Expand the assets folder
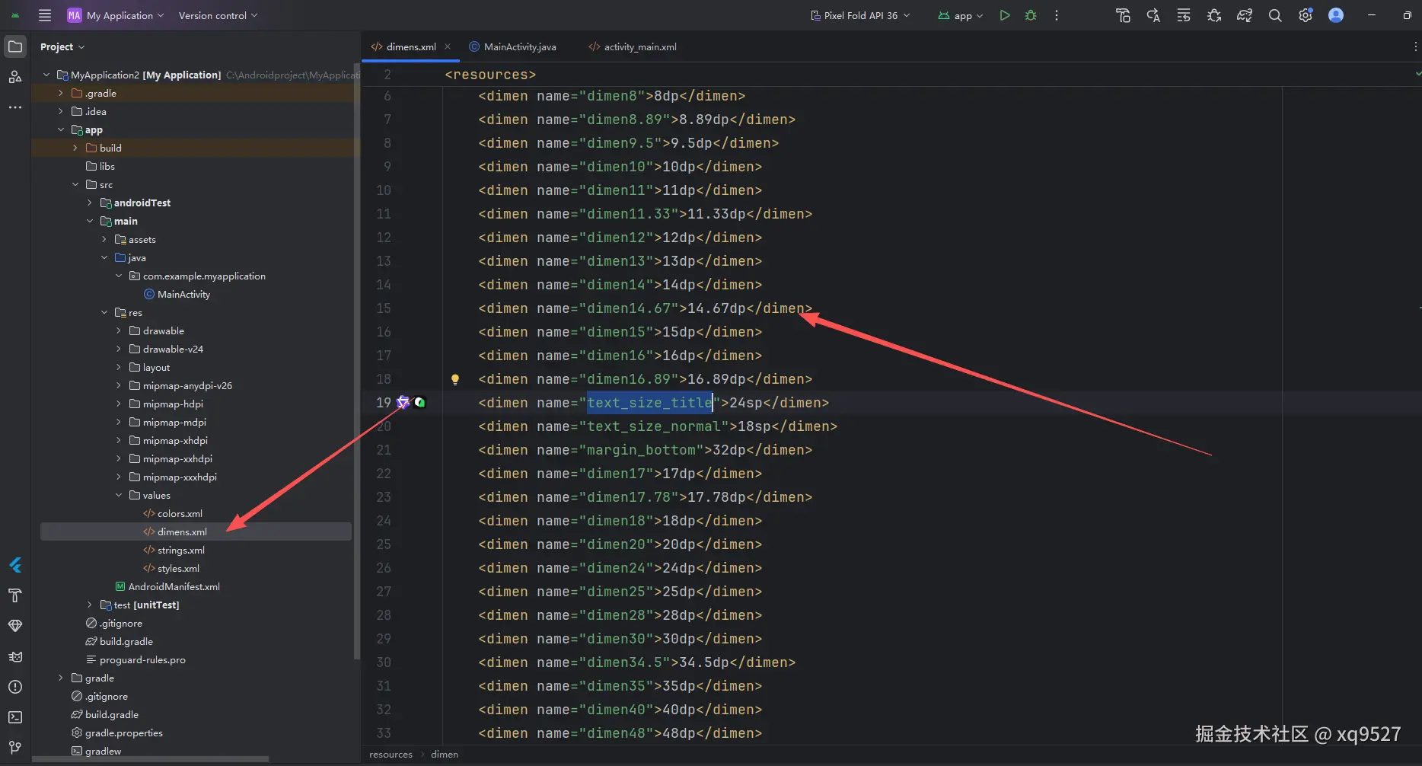1422x766 pixels. (x=104, y=239)
